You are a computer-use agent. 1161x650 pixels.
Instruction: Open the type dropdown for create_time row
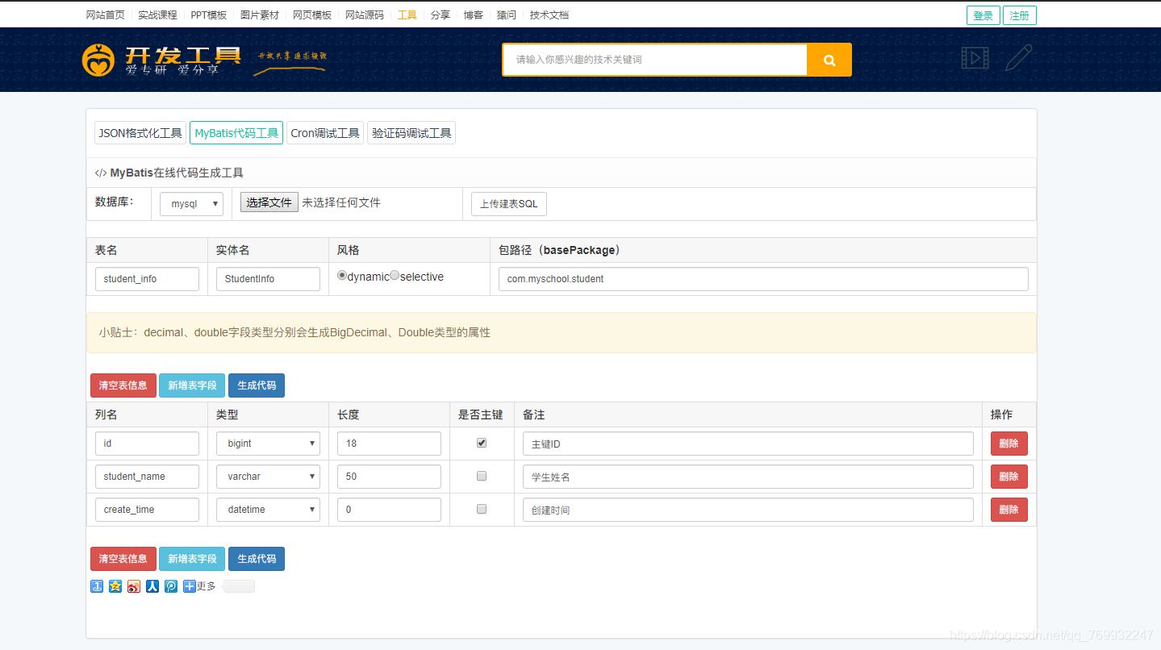click(x=268, y=509)
